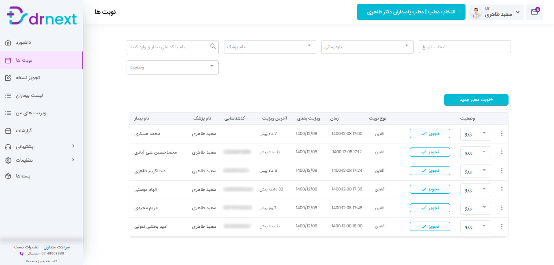Open ویزیت های من in sidebar

(x=41, y=113)
